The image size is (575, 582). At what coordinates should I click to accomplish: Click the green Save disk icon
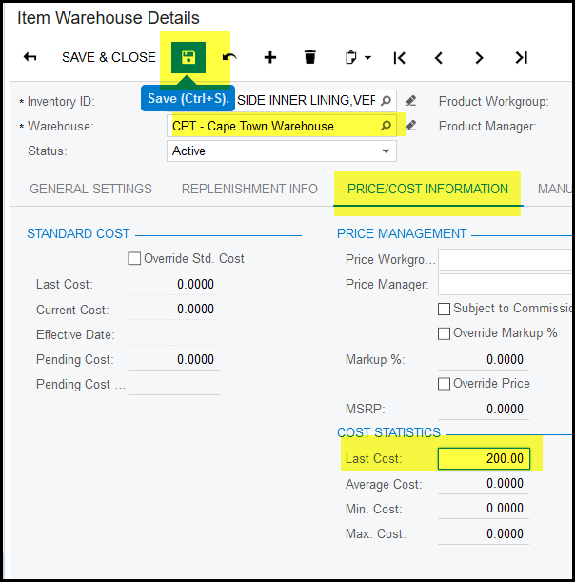coord(188,57)
